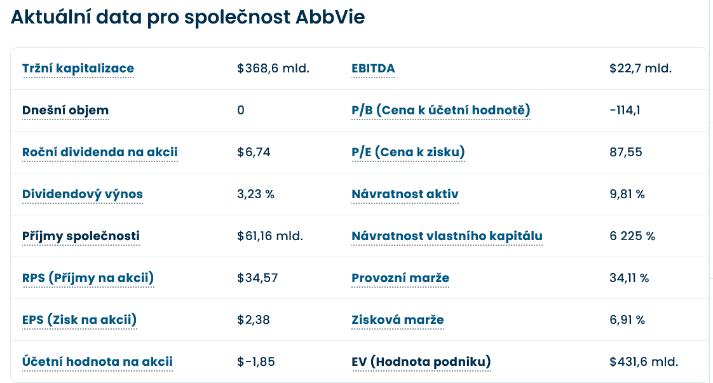This screenshot has height=383, width=713.
Task: Click the $368,6 mld. market cap value
Action: (x=273, y=69)
